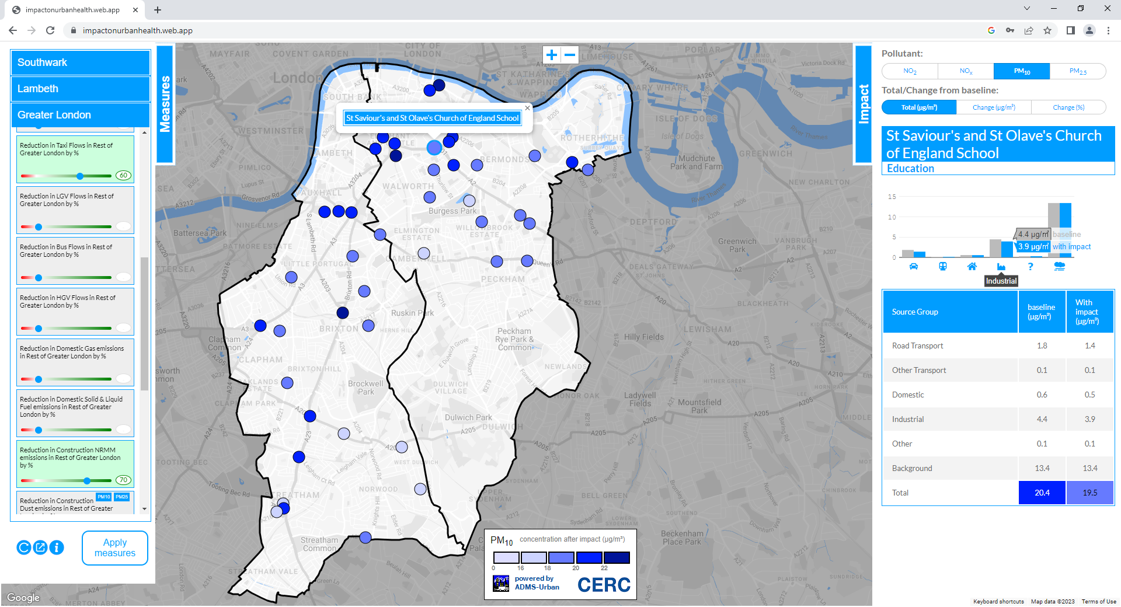Image resolution: width=1121 pixels, height=607 pixels.
Task: View site information via the lock icon
Action: coord(74,30)
